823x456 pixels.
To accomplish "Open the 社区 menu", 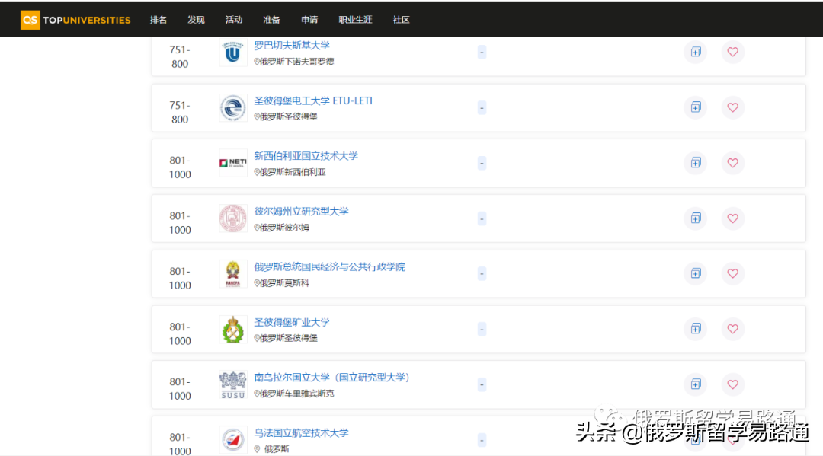I will 402,20.
